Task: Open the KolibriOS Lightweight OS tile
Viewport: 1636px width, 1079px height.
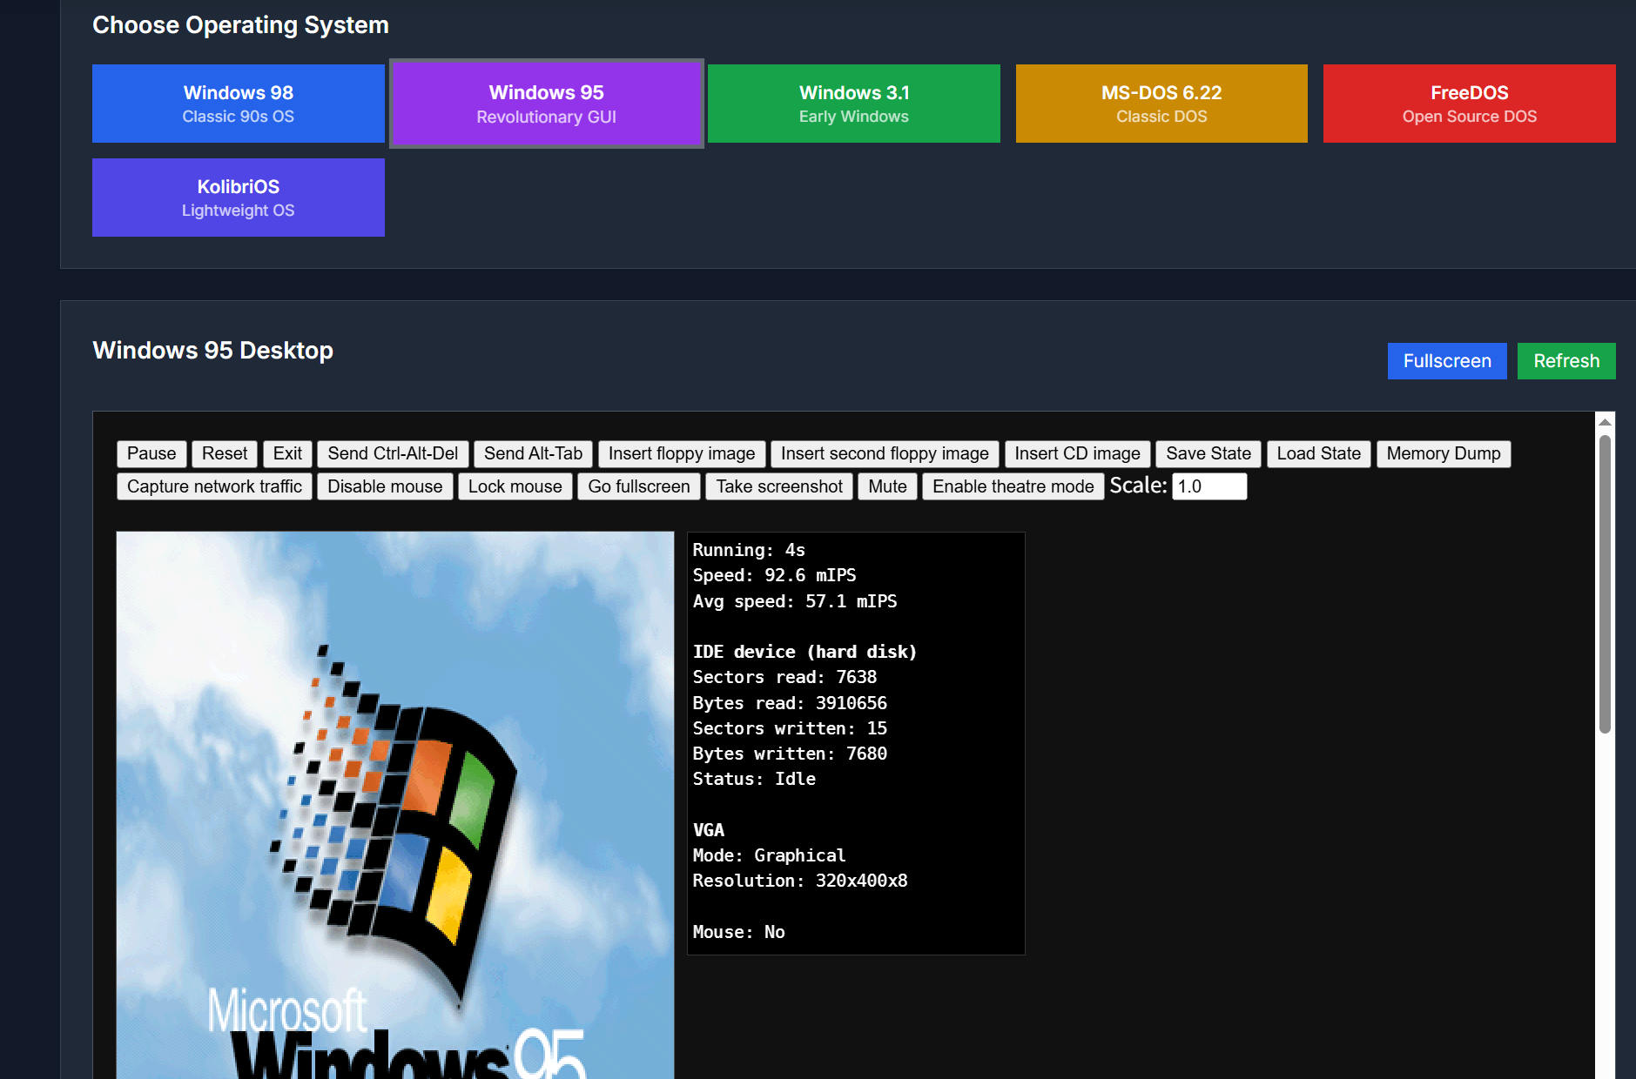Action: point(239,198)
